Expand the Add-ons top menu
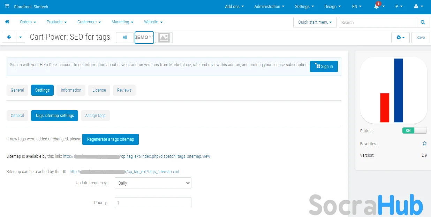 [x=234, y=7]
